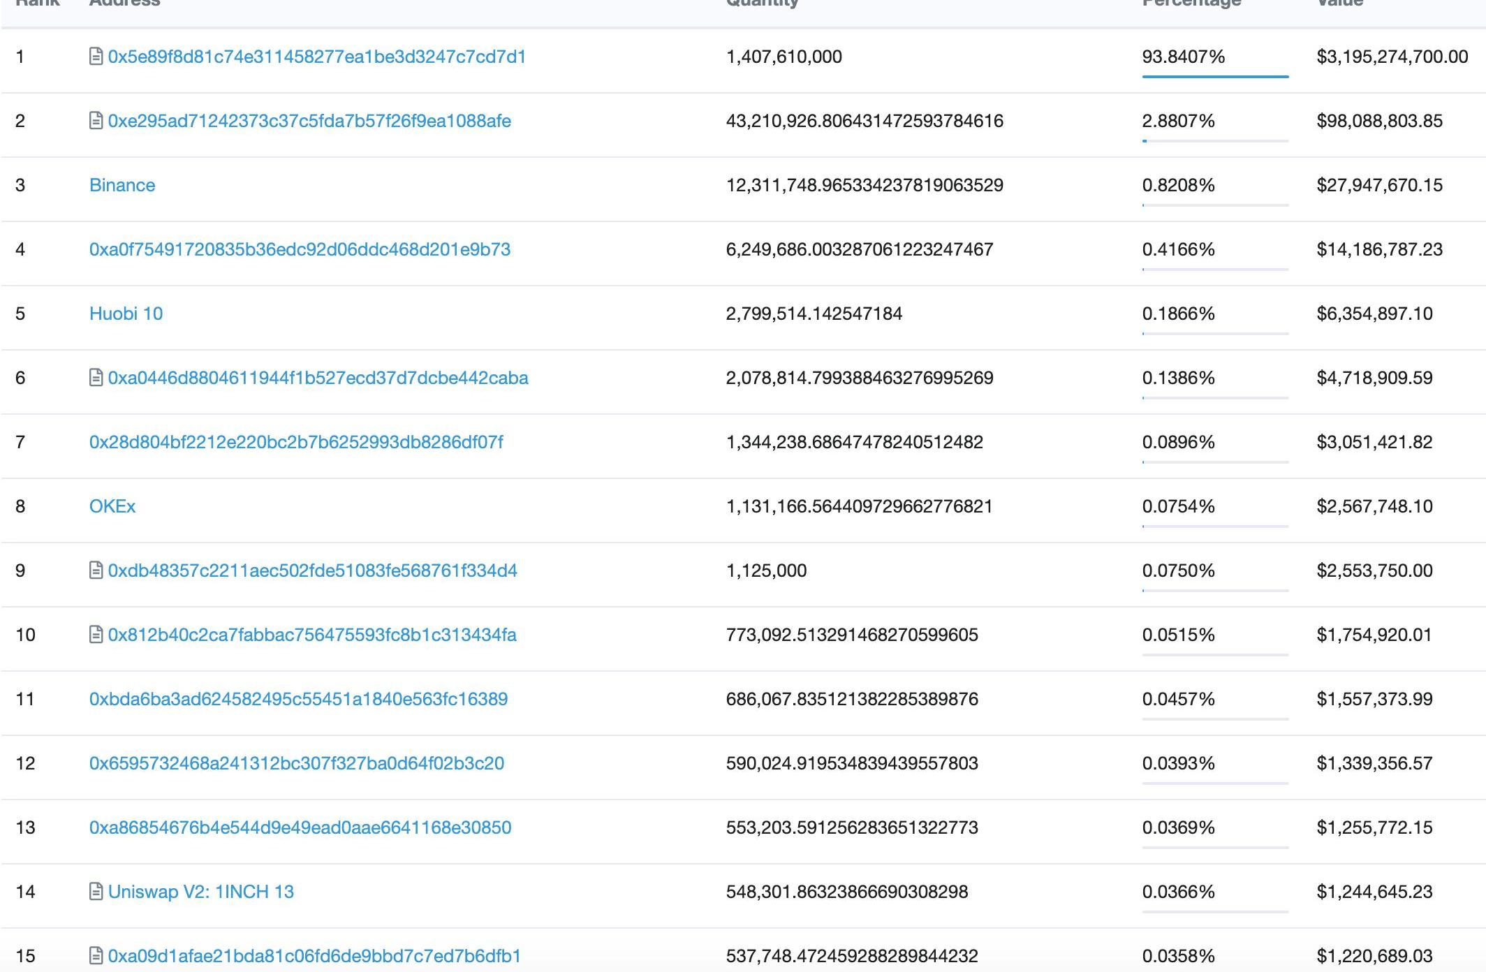Click the $3,195,274,700.00 value cell

[1392, 57]
